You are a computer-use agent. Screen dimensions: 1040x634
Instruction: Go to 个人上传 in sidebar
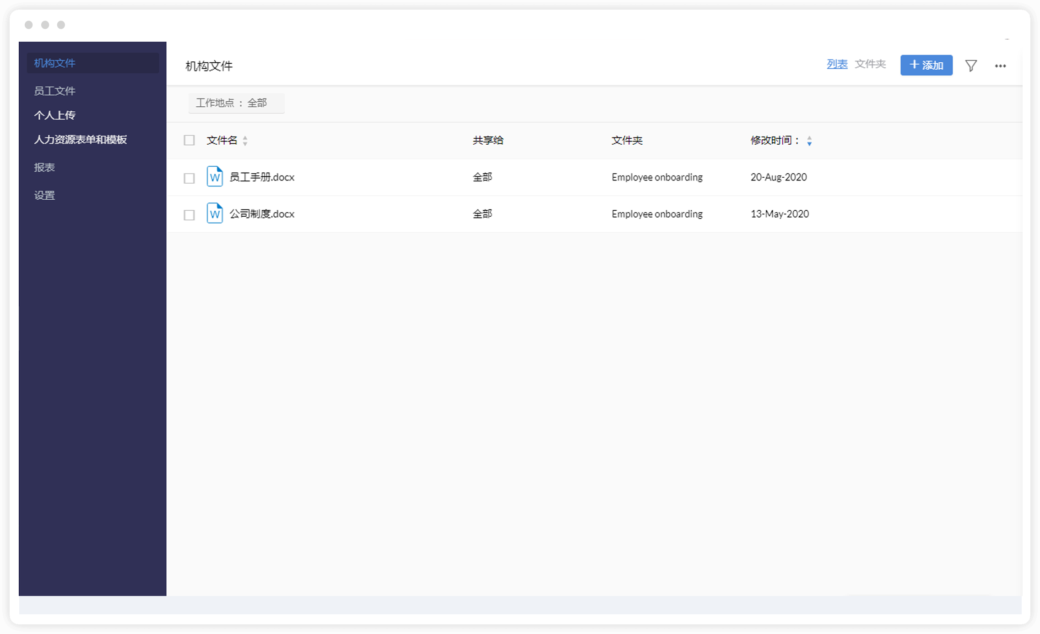pos(54,115)
